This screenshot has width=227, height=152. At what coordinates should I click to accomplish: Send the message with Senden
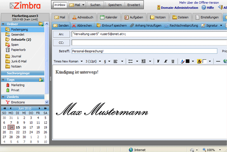[x=61, y=26]
